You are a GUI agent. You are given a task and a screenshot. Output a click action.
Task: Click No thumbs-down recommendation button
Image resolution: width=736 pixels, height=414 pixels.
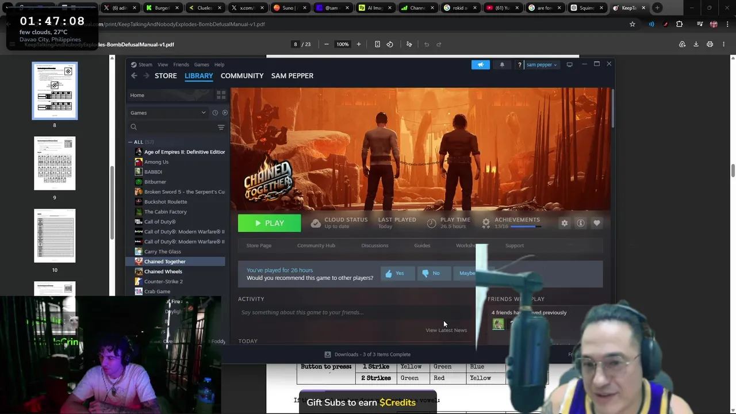(x=433, y=273)
